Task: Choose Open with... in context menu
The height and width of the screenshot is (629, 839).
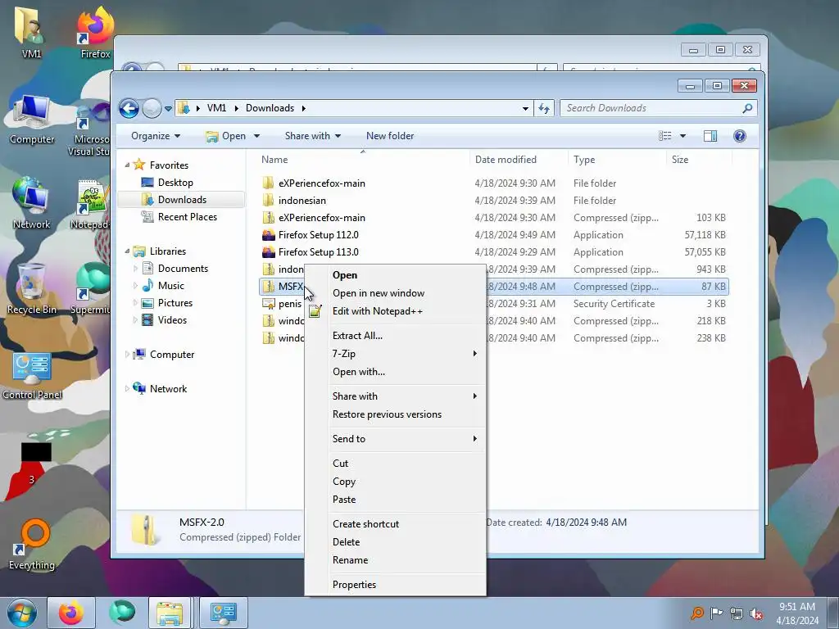Action: [x=396, y=372]
